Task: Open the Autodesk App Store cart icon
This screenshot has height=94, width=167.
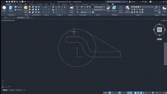Action: click(143, 2)
